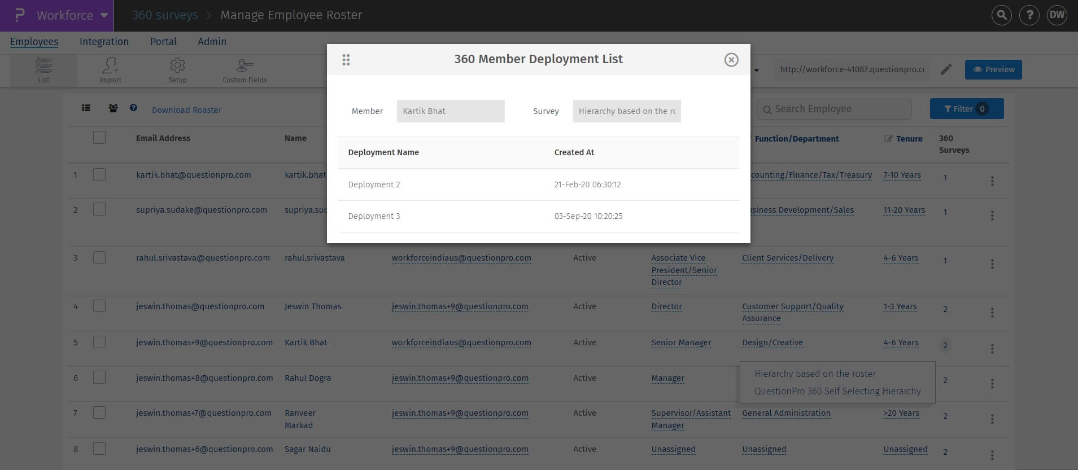Select the List toolbar icon
Image resolution: width=1078 pixels, height=470 pixels.
[43, 71]
